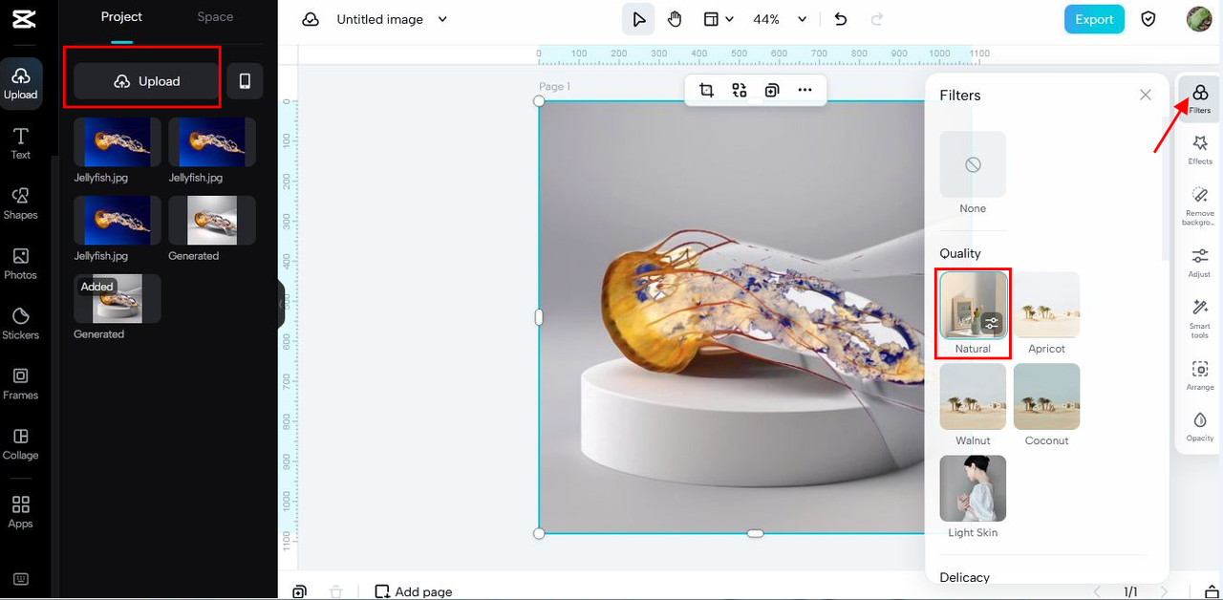
Task: Apply the Apricot filter
Action: 1046,305
